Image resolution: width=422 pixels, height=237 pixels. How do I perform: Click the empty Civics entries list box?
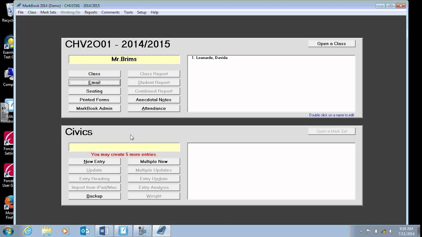271,171
